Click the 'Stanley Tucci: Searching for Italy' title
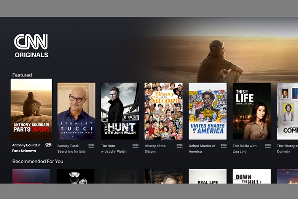The image size is (298, 199). [x=72, y=149]
